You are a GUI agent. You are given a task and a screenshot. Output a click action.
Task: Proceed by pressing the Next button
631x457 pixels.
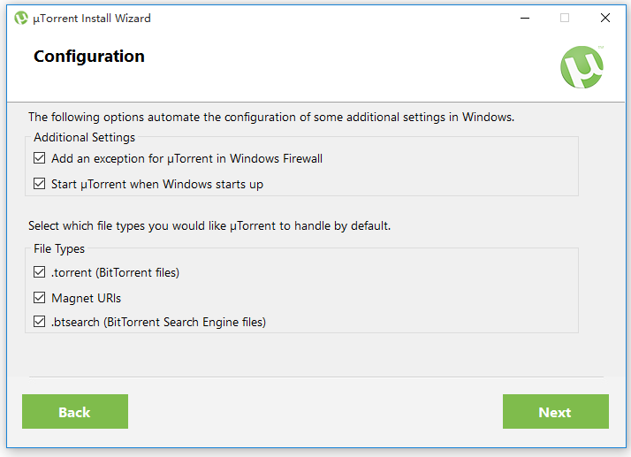pyautogui.click(x=555, y=412)
